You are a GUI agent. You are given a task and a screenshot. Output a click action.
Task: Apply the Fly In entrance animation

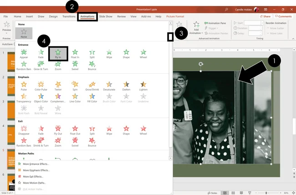click(58, 54)
